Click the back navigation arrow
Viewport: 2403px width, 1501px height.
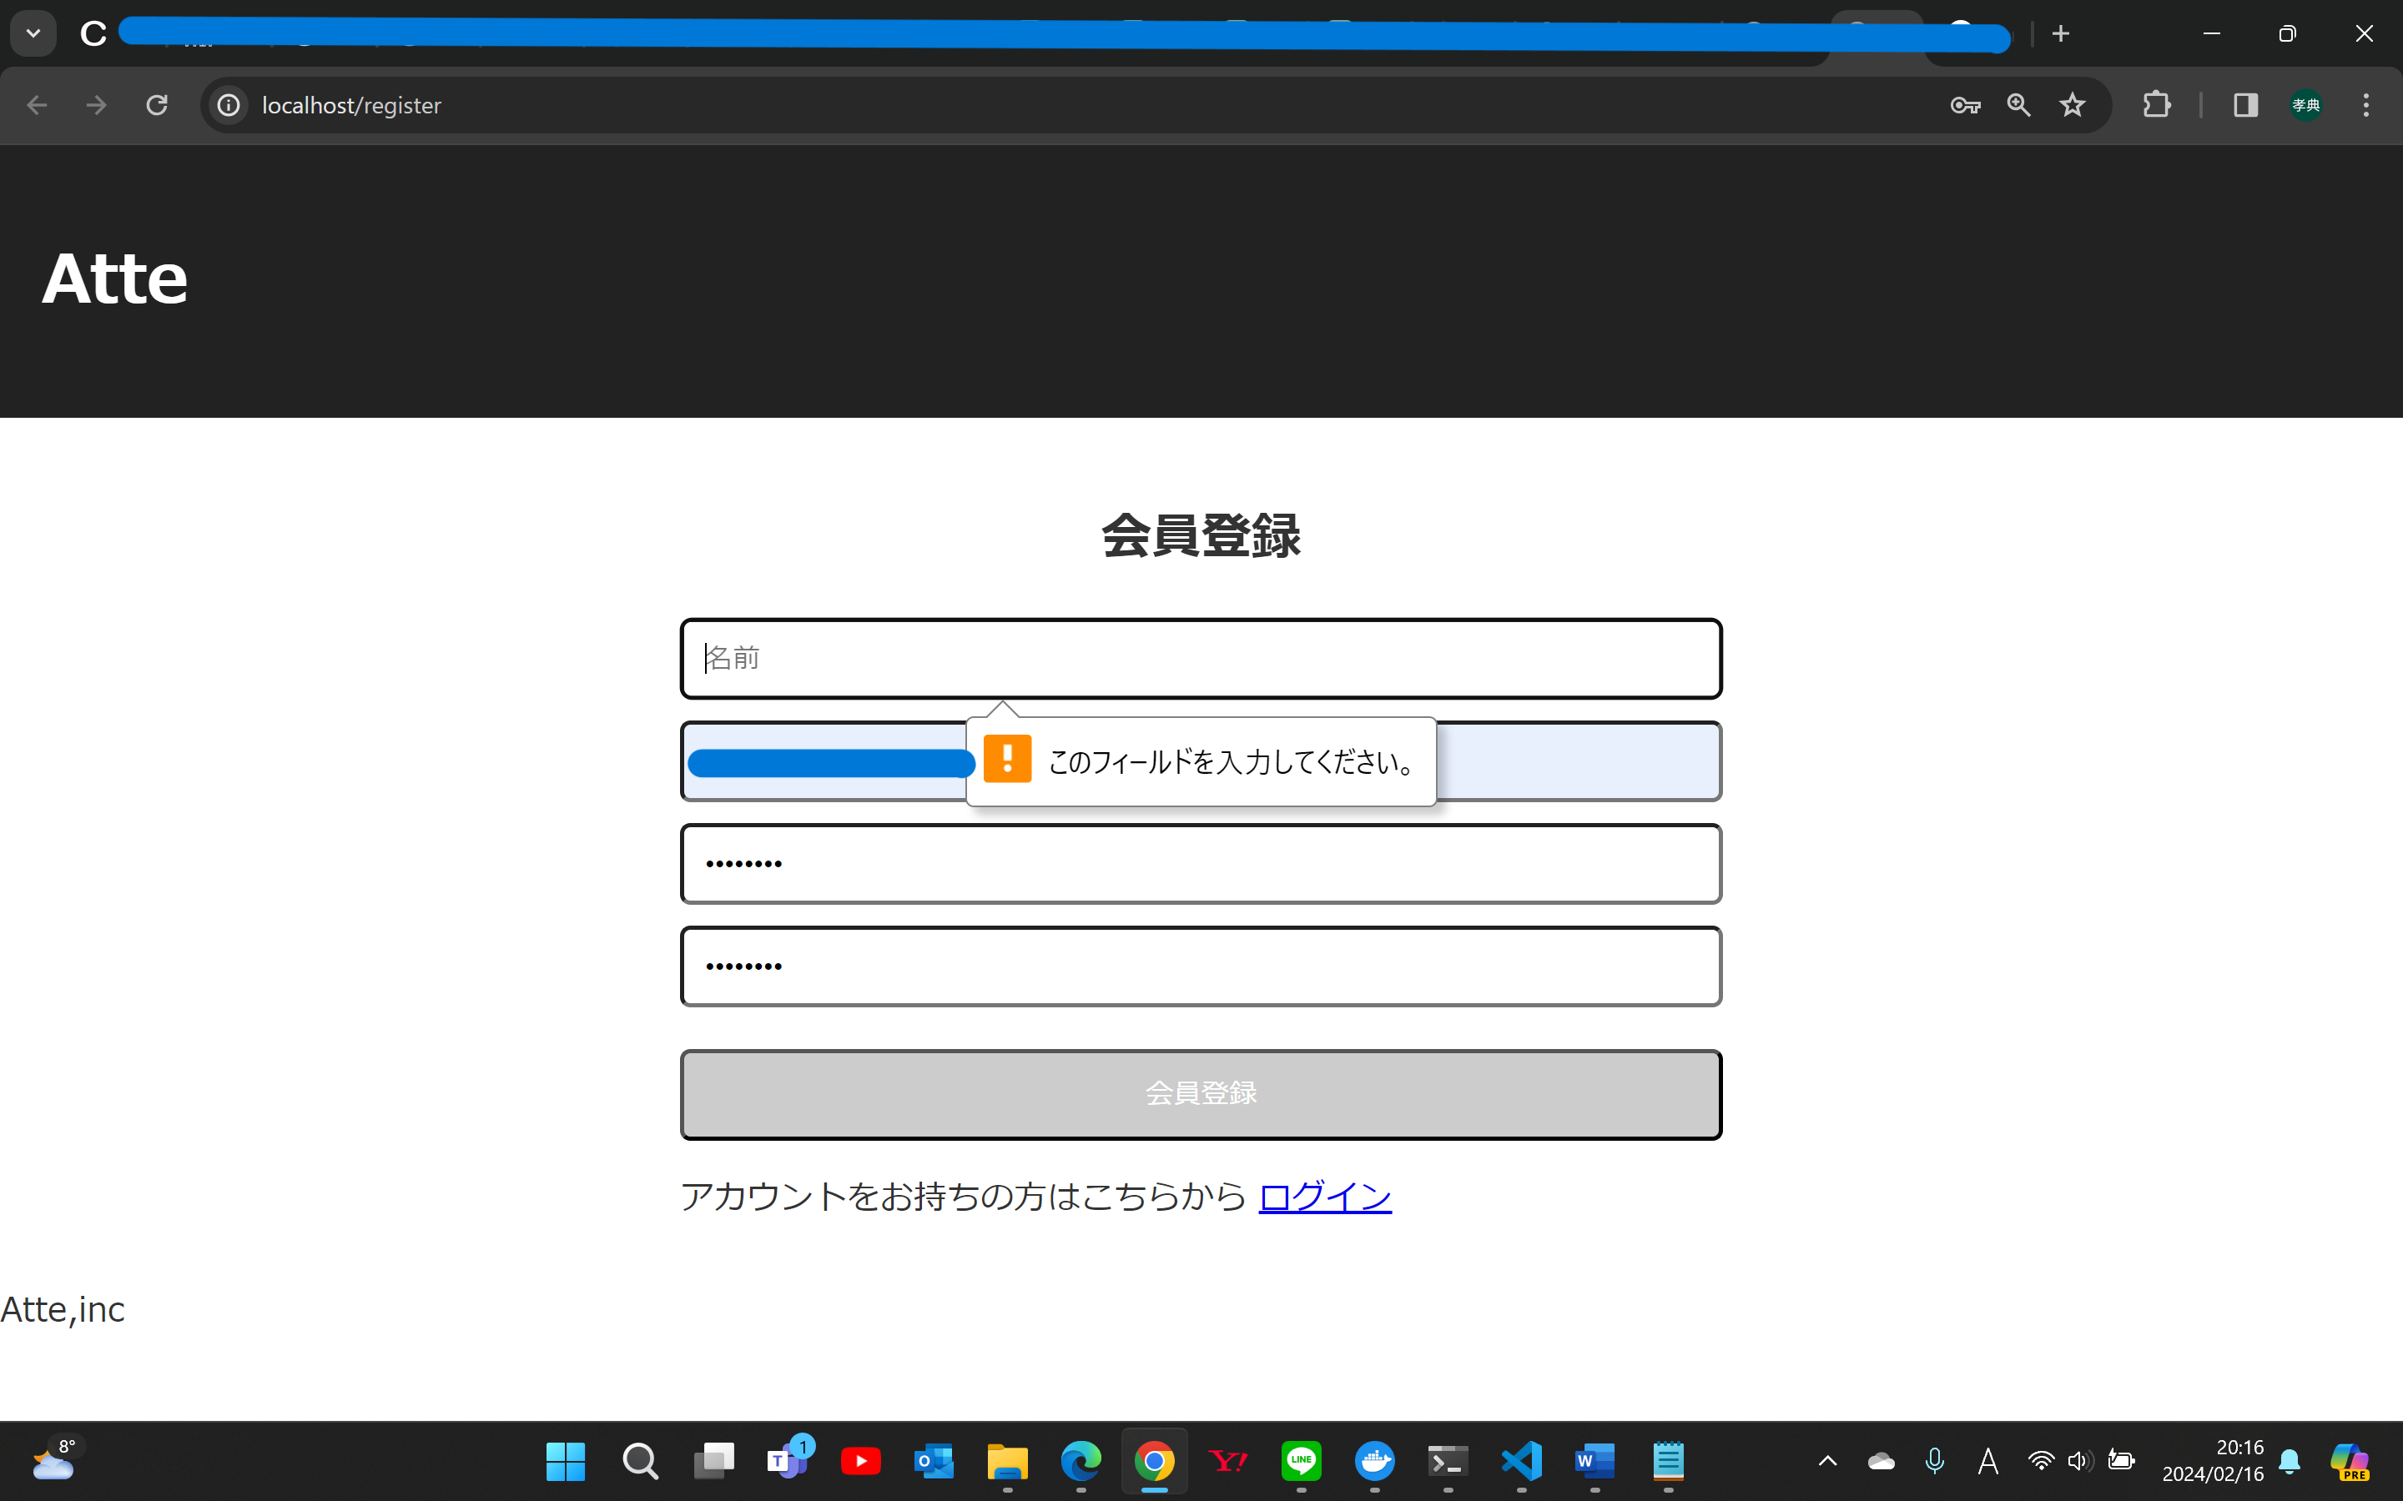point(37,105)
